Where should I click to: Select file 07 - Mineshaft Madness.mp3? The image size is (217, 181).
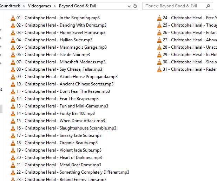58,62
